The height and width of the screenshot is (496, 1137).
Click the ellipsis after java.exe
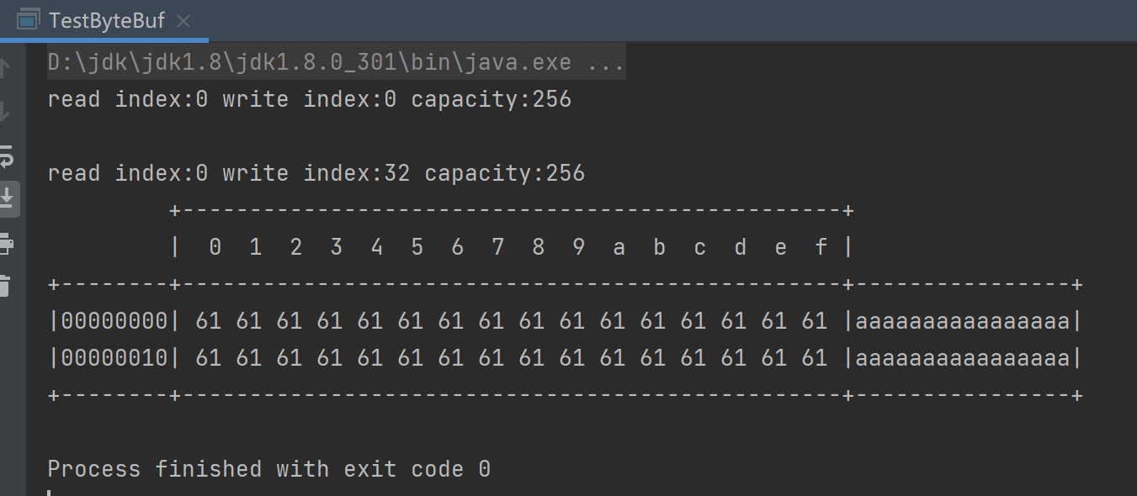(x=604, y=63)
